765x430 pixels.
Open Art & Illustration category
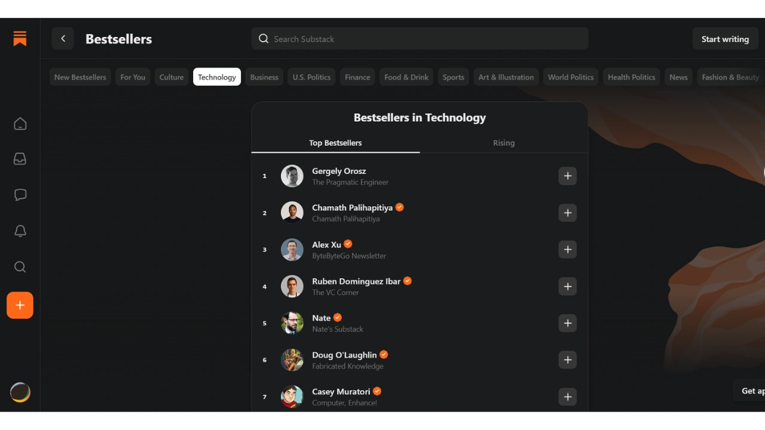click(506, 77)
